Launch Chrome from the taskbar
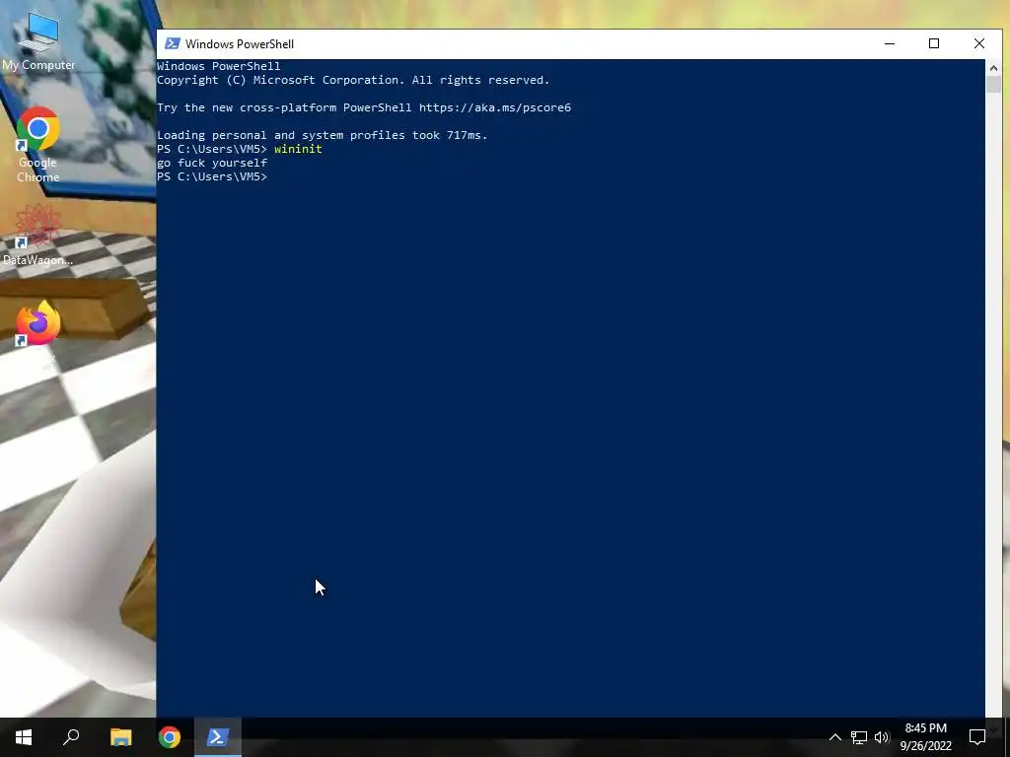 pyautogui.click(x=170, y=737)
